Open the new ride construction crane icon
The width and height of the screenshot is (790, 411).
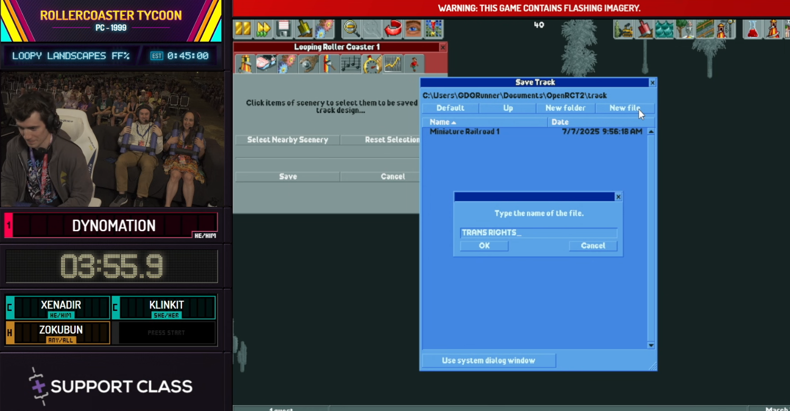point(725,29)
